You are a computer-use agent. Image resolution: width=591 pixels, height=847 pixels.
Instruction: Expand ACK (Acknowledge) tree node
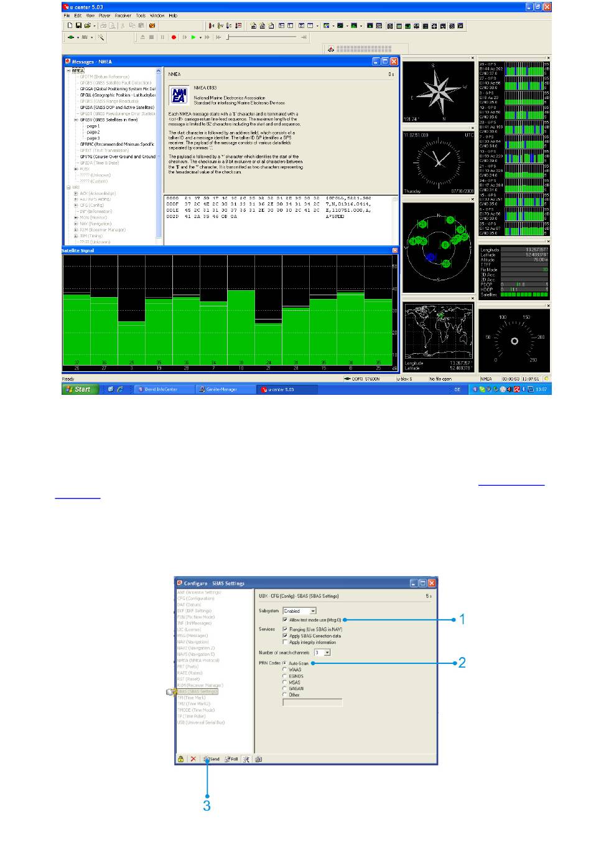click(76, 193)
